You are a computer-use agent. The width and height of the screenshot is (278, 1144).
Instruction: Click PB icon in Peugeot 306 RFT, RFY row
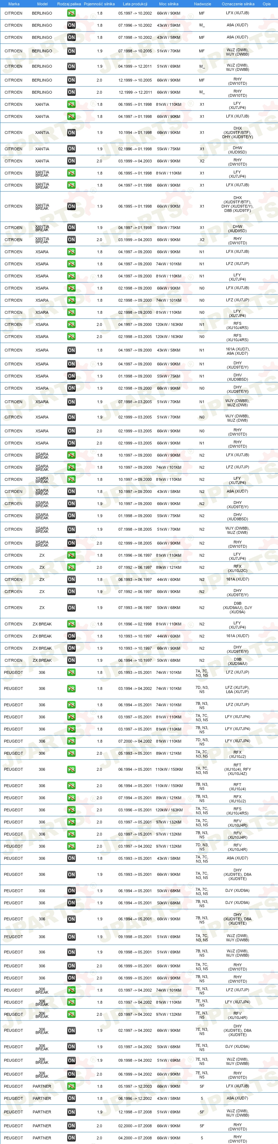(x=71, y=770)
